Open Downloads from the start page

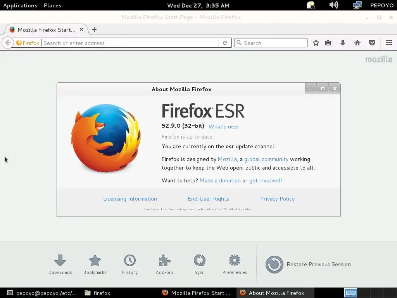tap(60, 264)
